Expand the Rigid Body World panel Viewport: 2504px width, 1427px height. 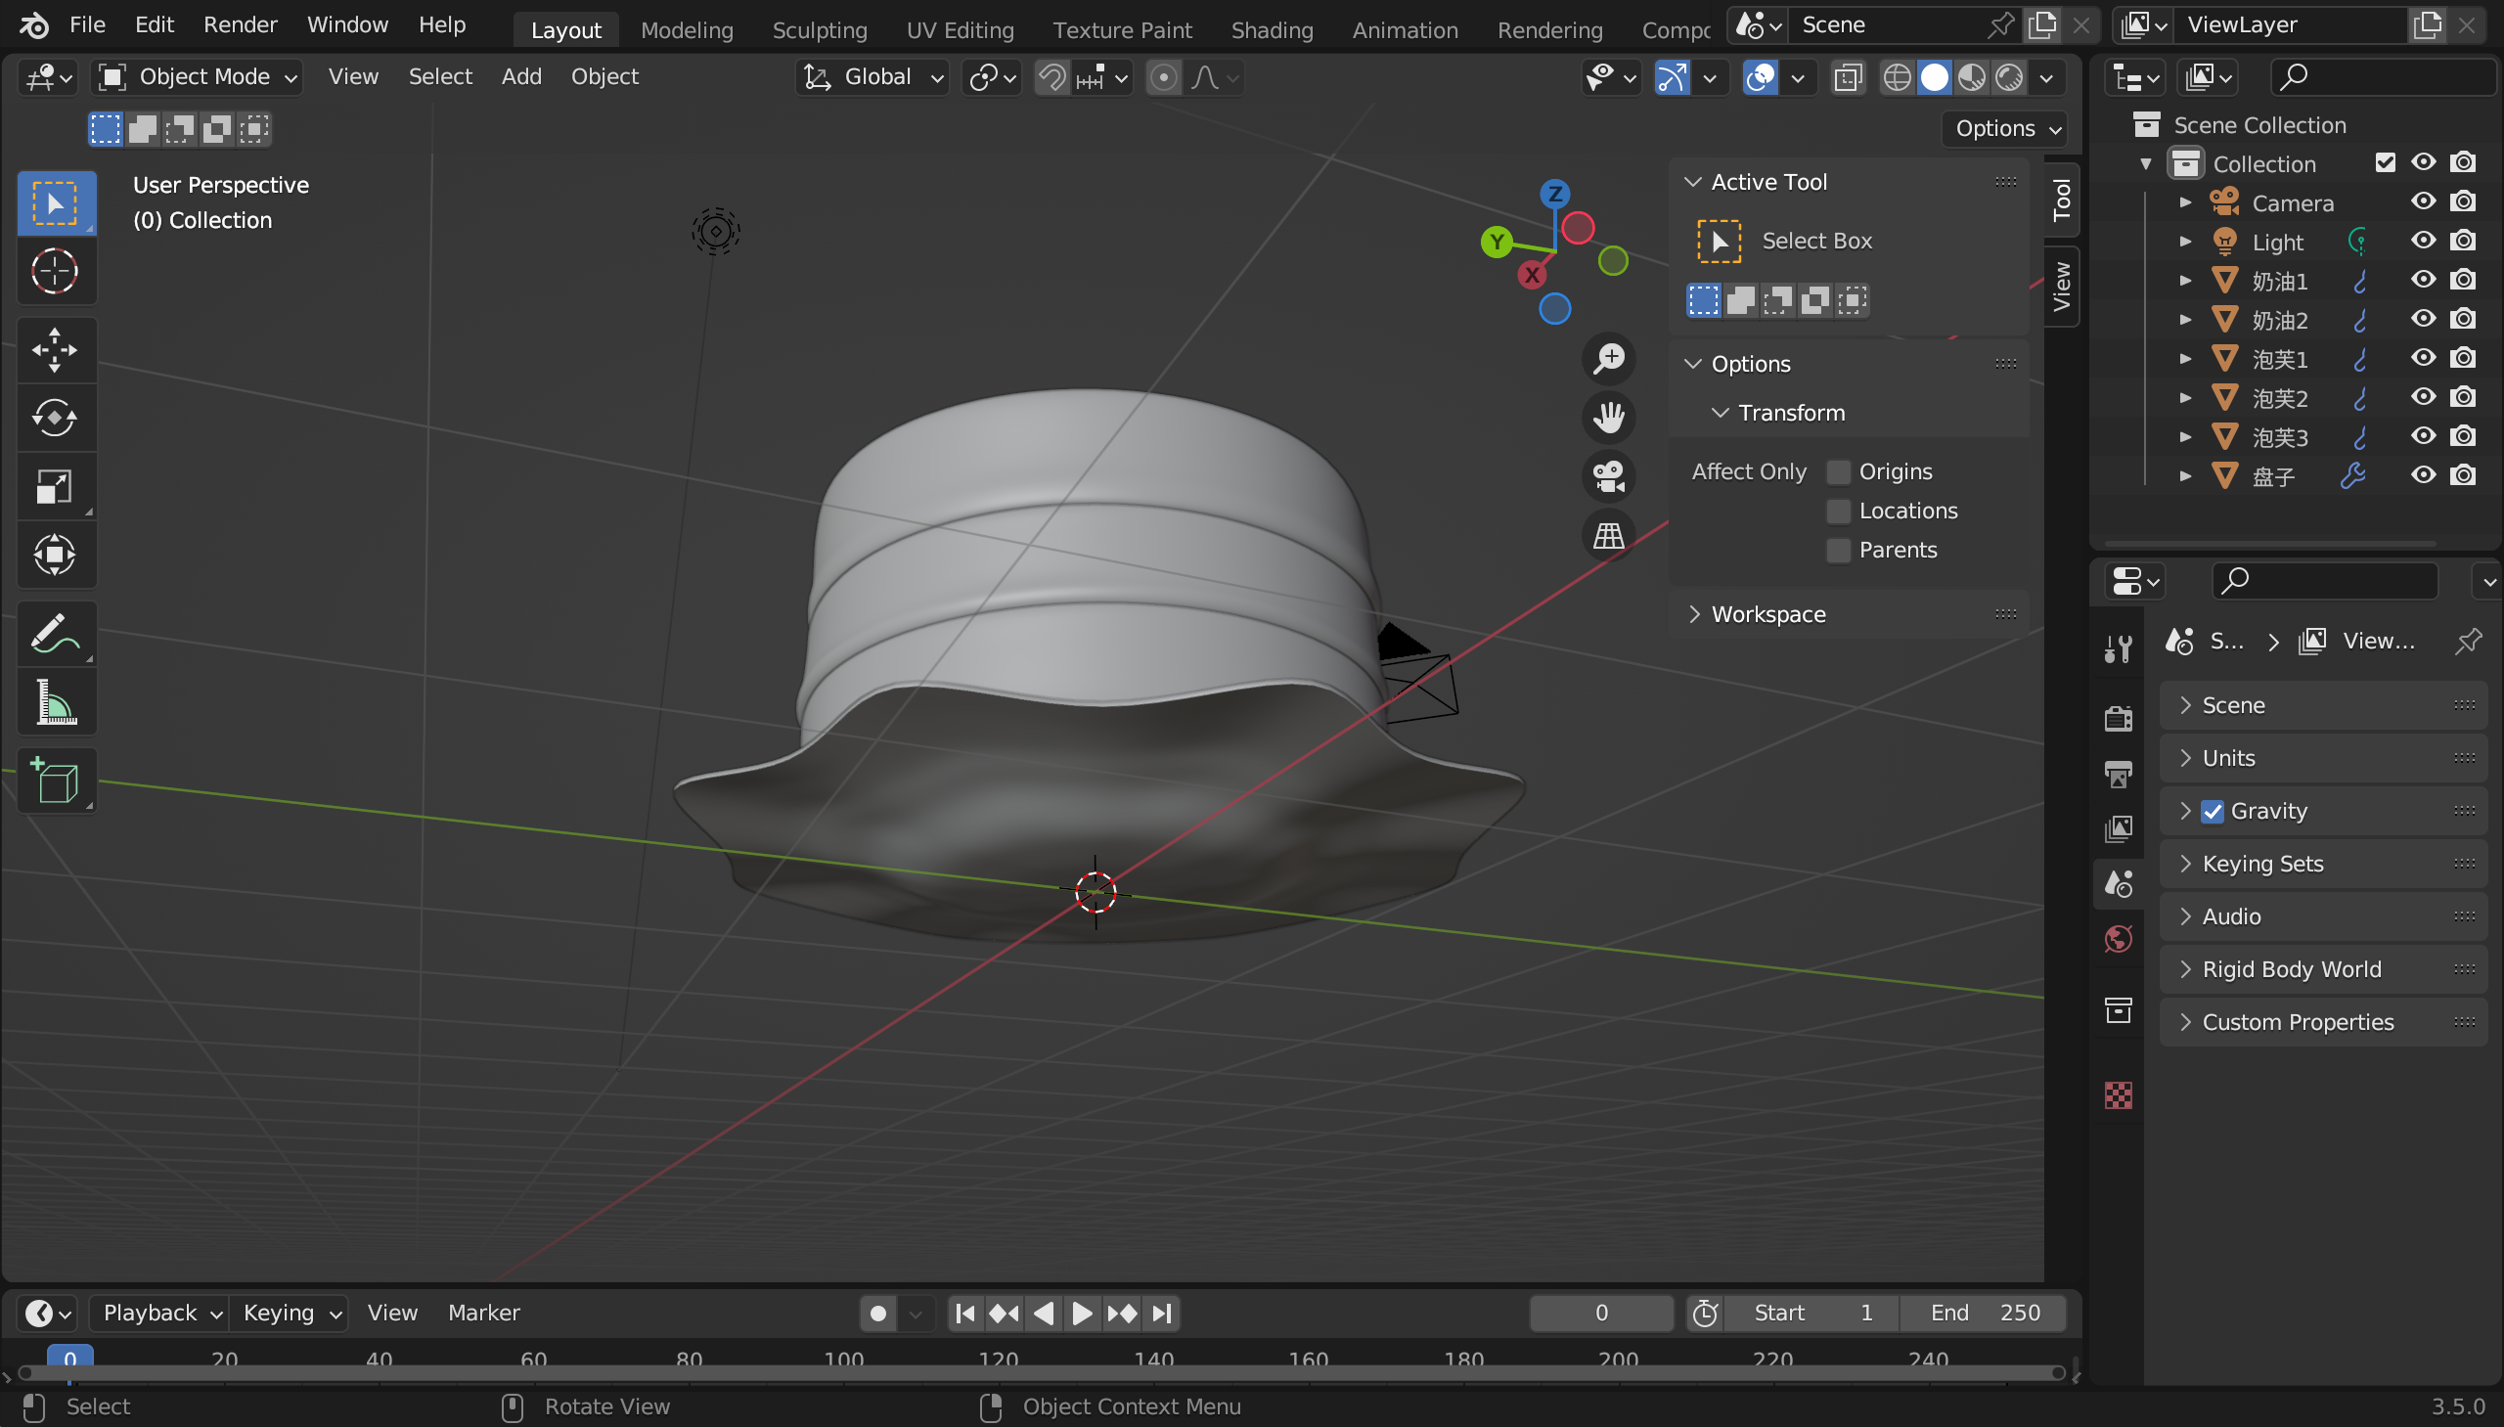(2323, 969)
